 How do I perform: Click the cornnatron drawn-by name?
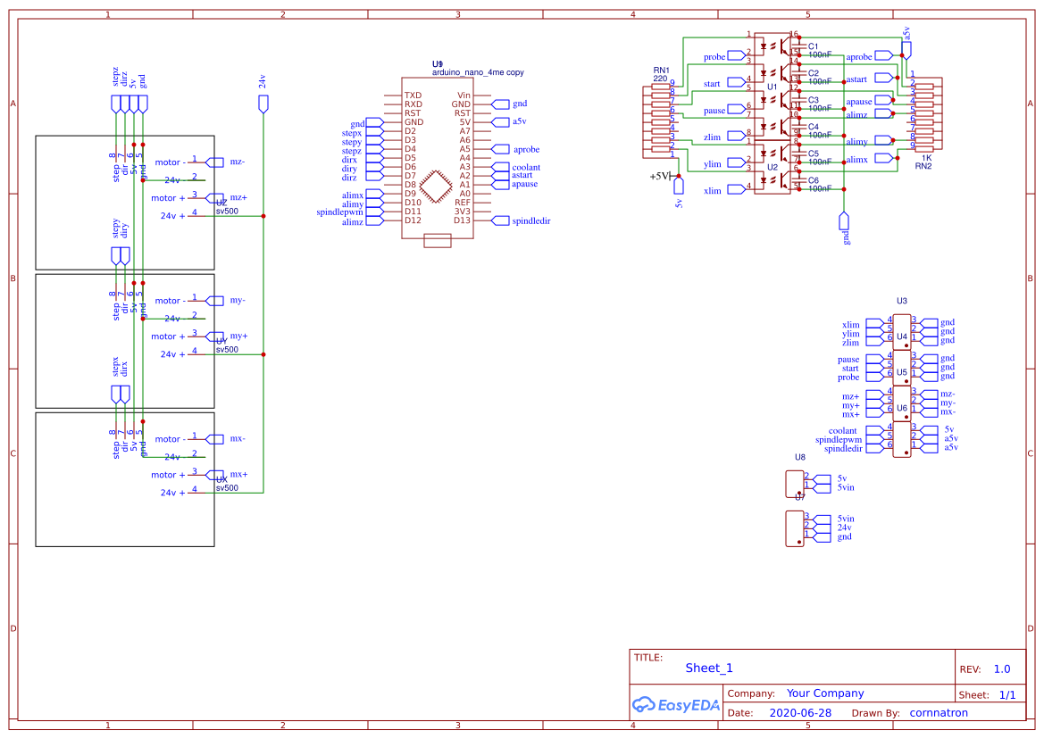pos(938,712)
